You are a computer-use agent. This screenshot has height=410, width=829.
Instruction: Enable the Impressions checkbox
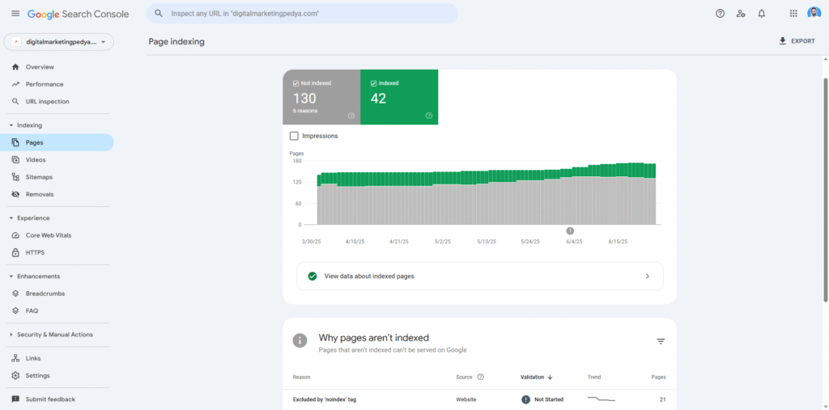(x=294, y=136)
